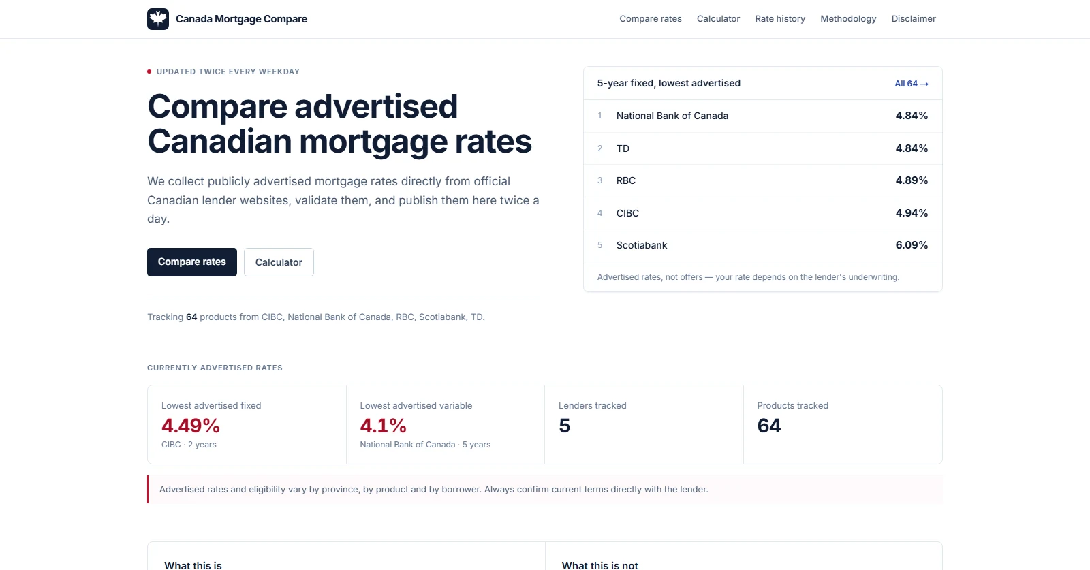This screenshot has width=1090, height=570.
Task: Go to Calculator in the top navigation
Action: (718, 19)
